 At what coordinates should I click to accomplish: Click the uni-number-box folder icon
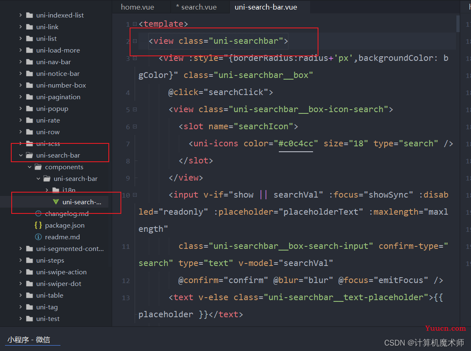30,85
